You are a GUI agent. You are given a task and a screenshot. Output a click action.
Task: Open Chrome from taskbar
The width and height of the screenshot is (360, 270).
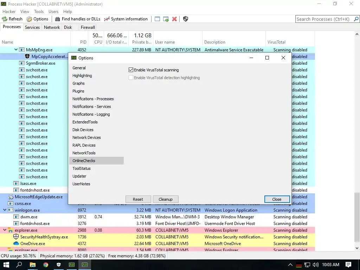click(x=46, y=265)
